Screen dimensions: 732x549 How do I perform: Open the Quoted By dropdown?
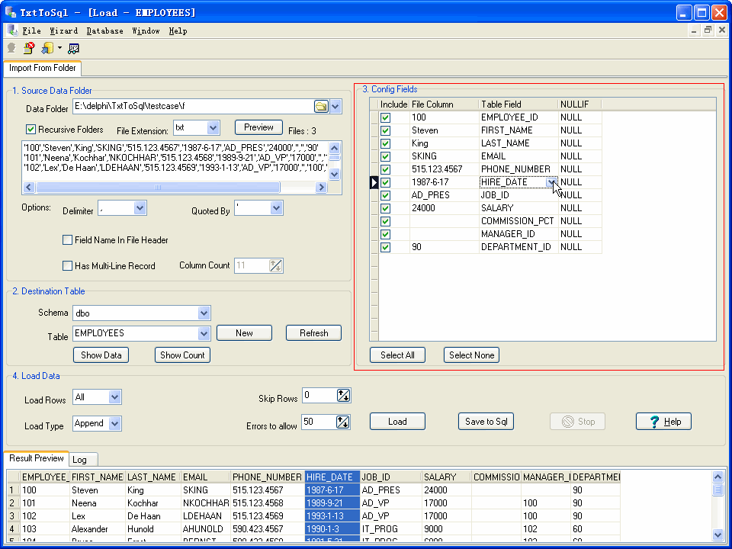coord(276,208)
